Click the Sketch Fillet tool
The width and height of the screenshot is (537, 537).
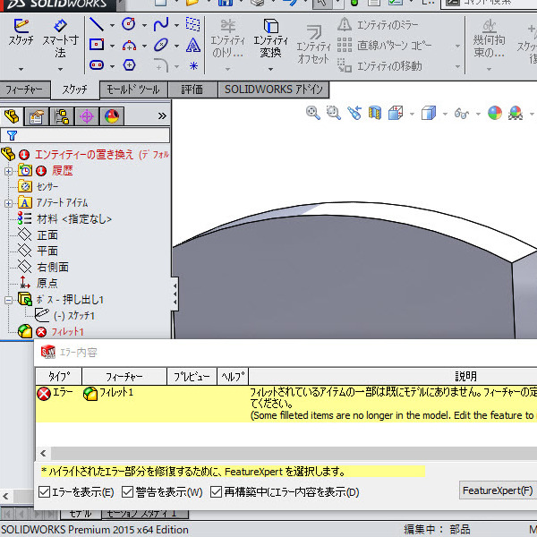point(161,65)
